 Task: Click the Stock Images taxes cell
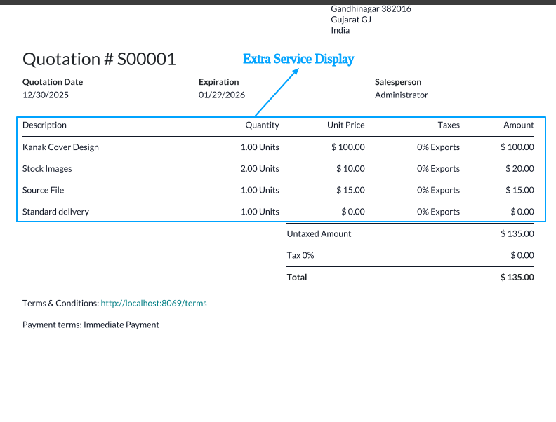click(438, 168)
